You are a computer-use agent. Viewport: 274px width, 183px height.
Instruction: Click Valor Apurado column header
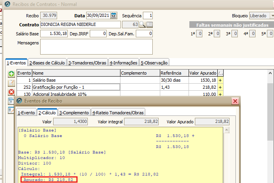click(203, 73)
